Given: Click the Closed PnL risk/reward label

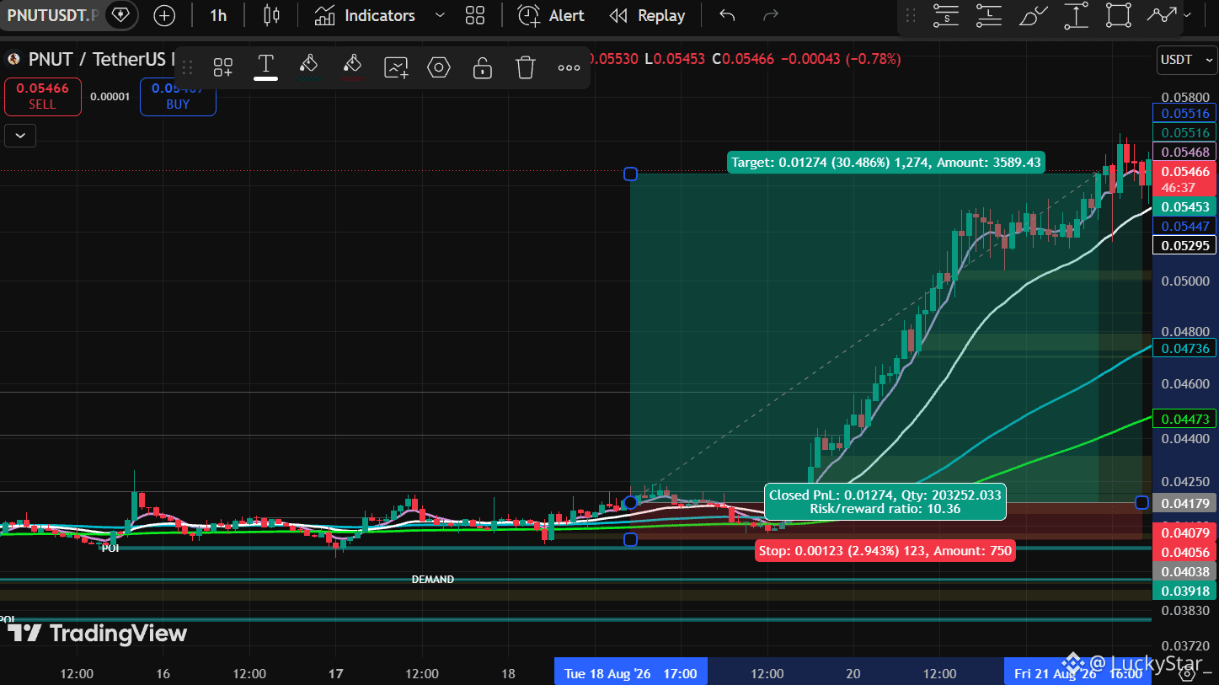Looking at the screenshot, I should (x=885, y=501).
